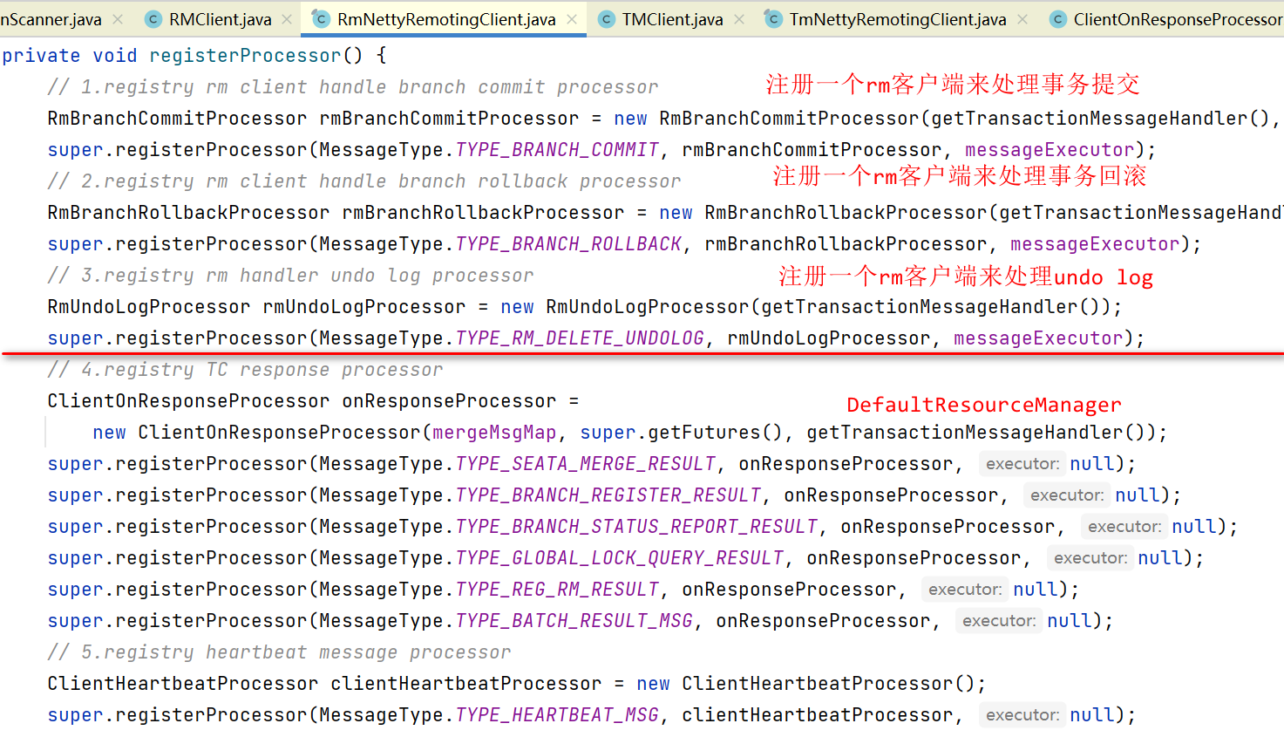
Task: Close the TMClient.java tab
Action: [x=739, y=19]
